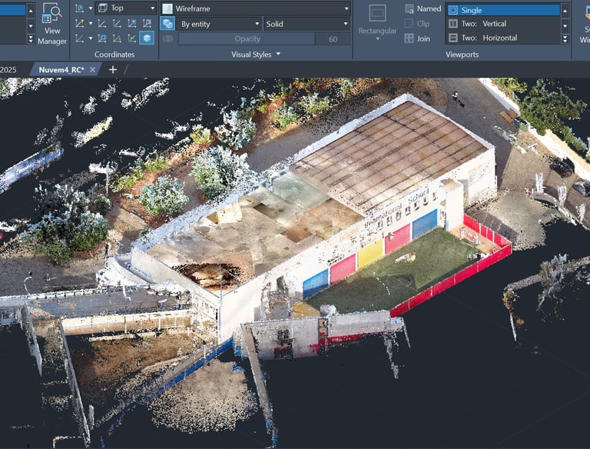Switch to the Nuvem4_RC* drawing tab
This screenshot has height=449, width=590.
[x=62, y=69]
